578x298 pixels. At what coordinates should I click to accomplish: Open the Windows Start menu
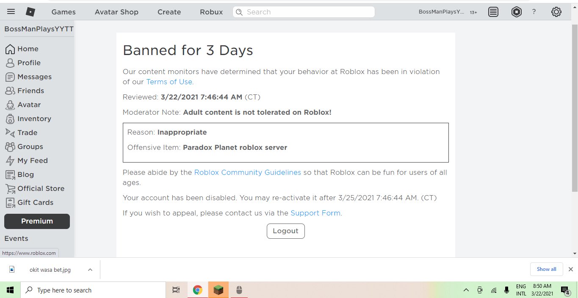click(x=10, y=290)
